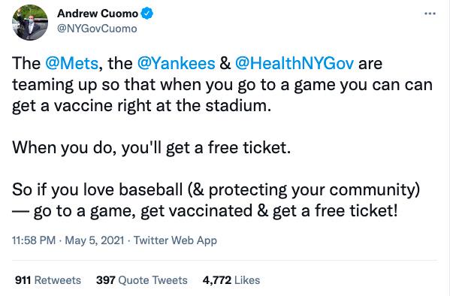The height and width of the screenshot is (296, 450).
Task: Click the 11:58 PM timestamp
Action: (x=34, y=240)
